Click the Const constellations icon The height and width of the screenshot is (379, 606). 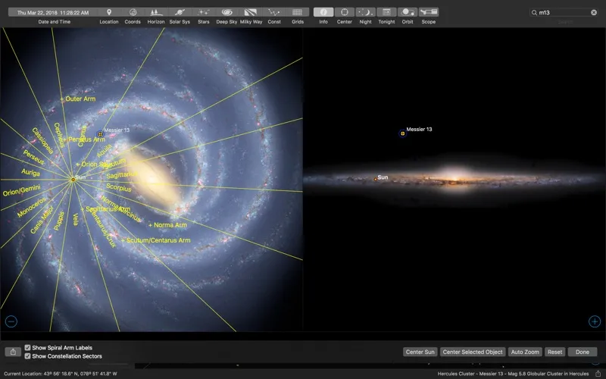coord(274,13)
